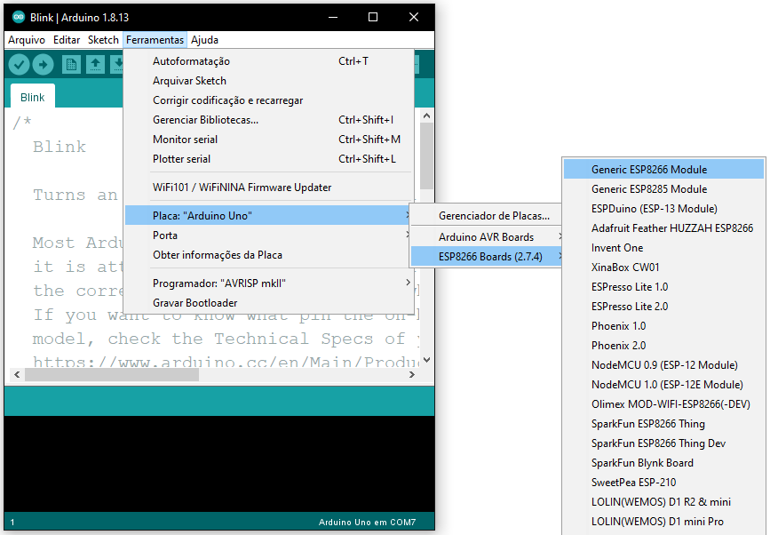Image resolution: width=770 pixels, height=535 pixels.
Task: Open the Sketch menu
Action: click(103, 40)
